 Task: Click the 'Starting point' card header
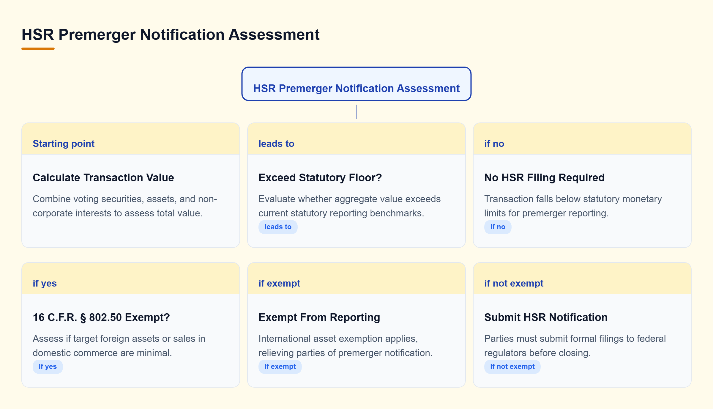[131, 139]
